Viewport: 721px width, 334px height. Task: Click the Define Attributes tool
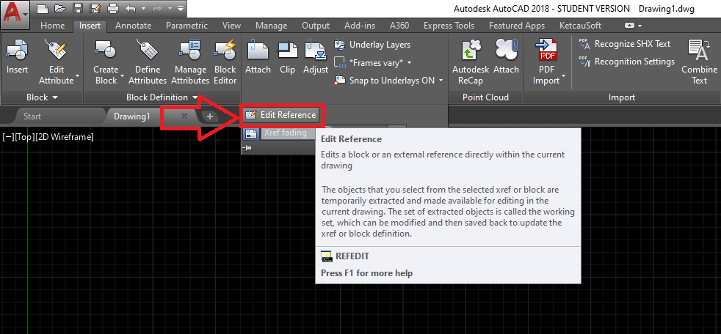tap(147, 62)
